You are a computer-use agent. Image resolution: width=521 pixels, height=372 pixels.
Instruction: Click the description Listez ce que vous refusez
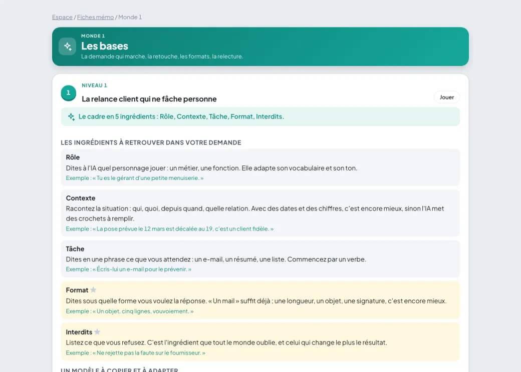point(226,342)
